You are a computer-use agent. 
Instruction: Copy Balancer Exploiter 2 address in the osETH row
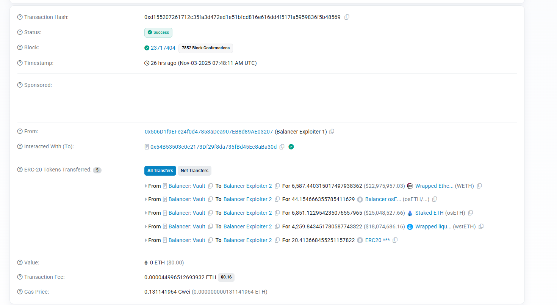pyautogui.click(x=277, y=213)
